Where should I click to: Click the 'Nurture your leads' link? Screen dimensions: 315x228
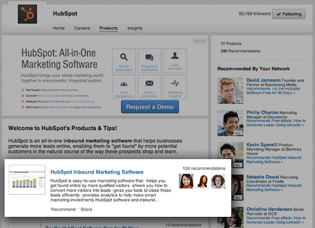pyautogui.click(x=49, y=95)
